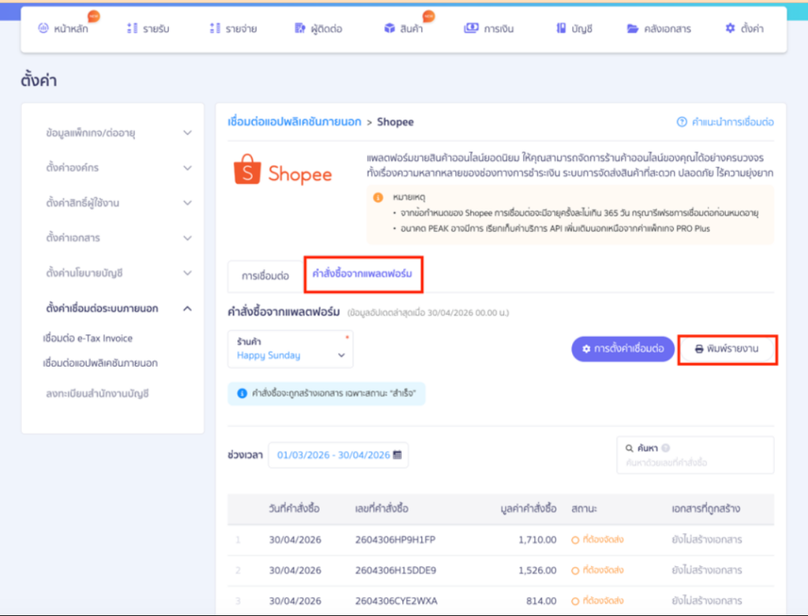
Task: Click the พิมพ์รายงาน print report button
Action: (727, 349)
